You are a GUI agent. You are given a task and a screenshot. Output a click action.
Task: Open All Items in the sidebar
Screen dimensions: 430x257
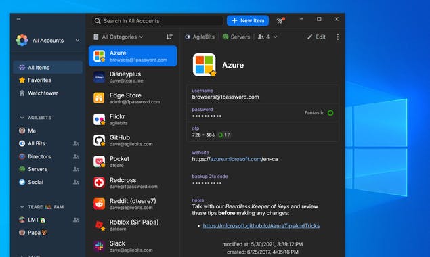click(x=47, y=68)
